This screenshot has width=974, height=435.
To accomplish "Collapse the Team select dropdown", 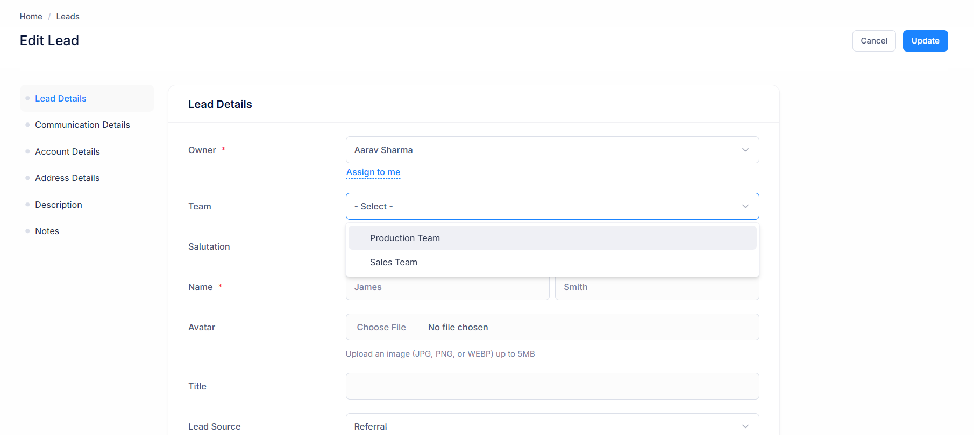I will [x=552, y=206].
